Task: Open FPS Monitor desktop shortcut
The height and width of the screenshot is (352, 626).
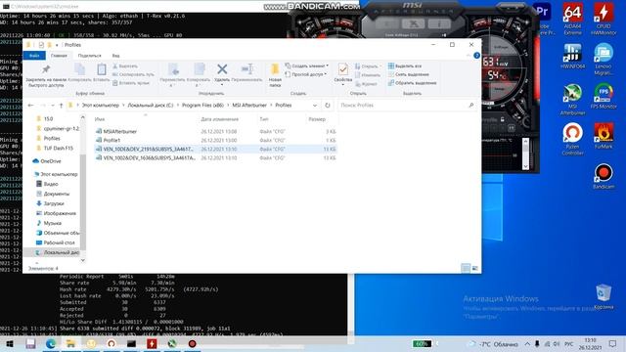Action: [604, 96]
